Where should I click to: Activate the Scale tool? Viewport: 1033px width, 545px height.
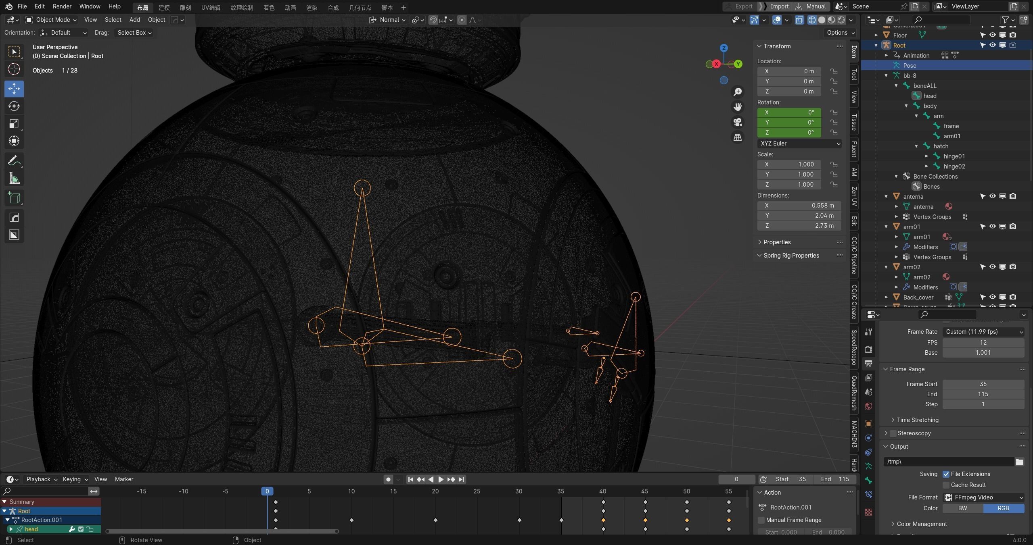point(14,123)
